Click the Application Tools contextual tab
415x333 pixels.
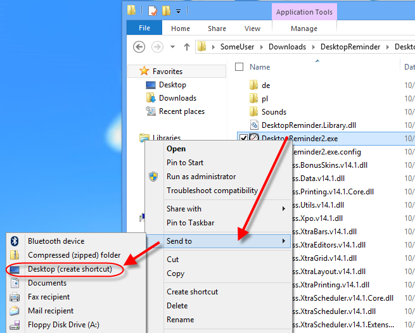click(x=304, y=12)
